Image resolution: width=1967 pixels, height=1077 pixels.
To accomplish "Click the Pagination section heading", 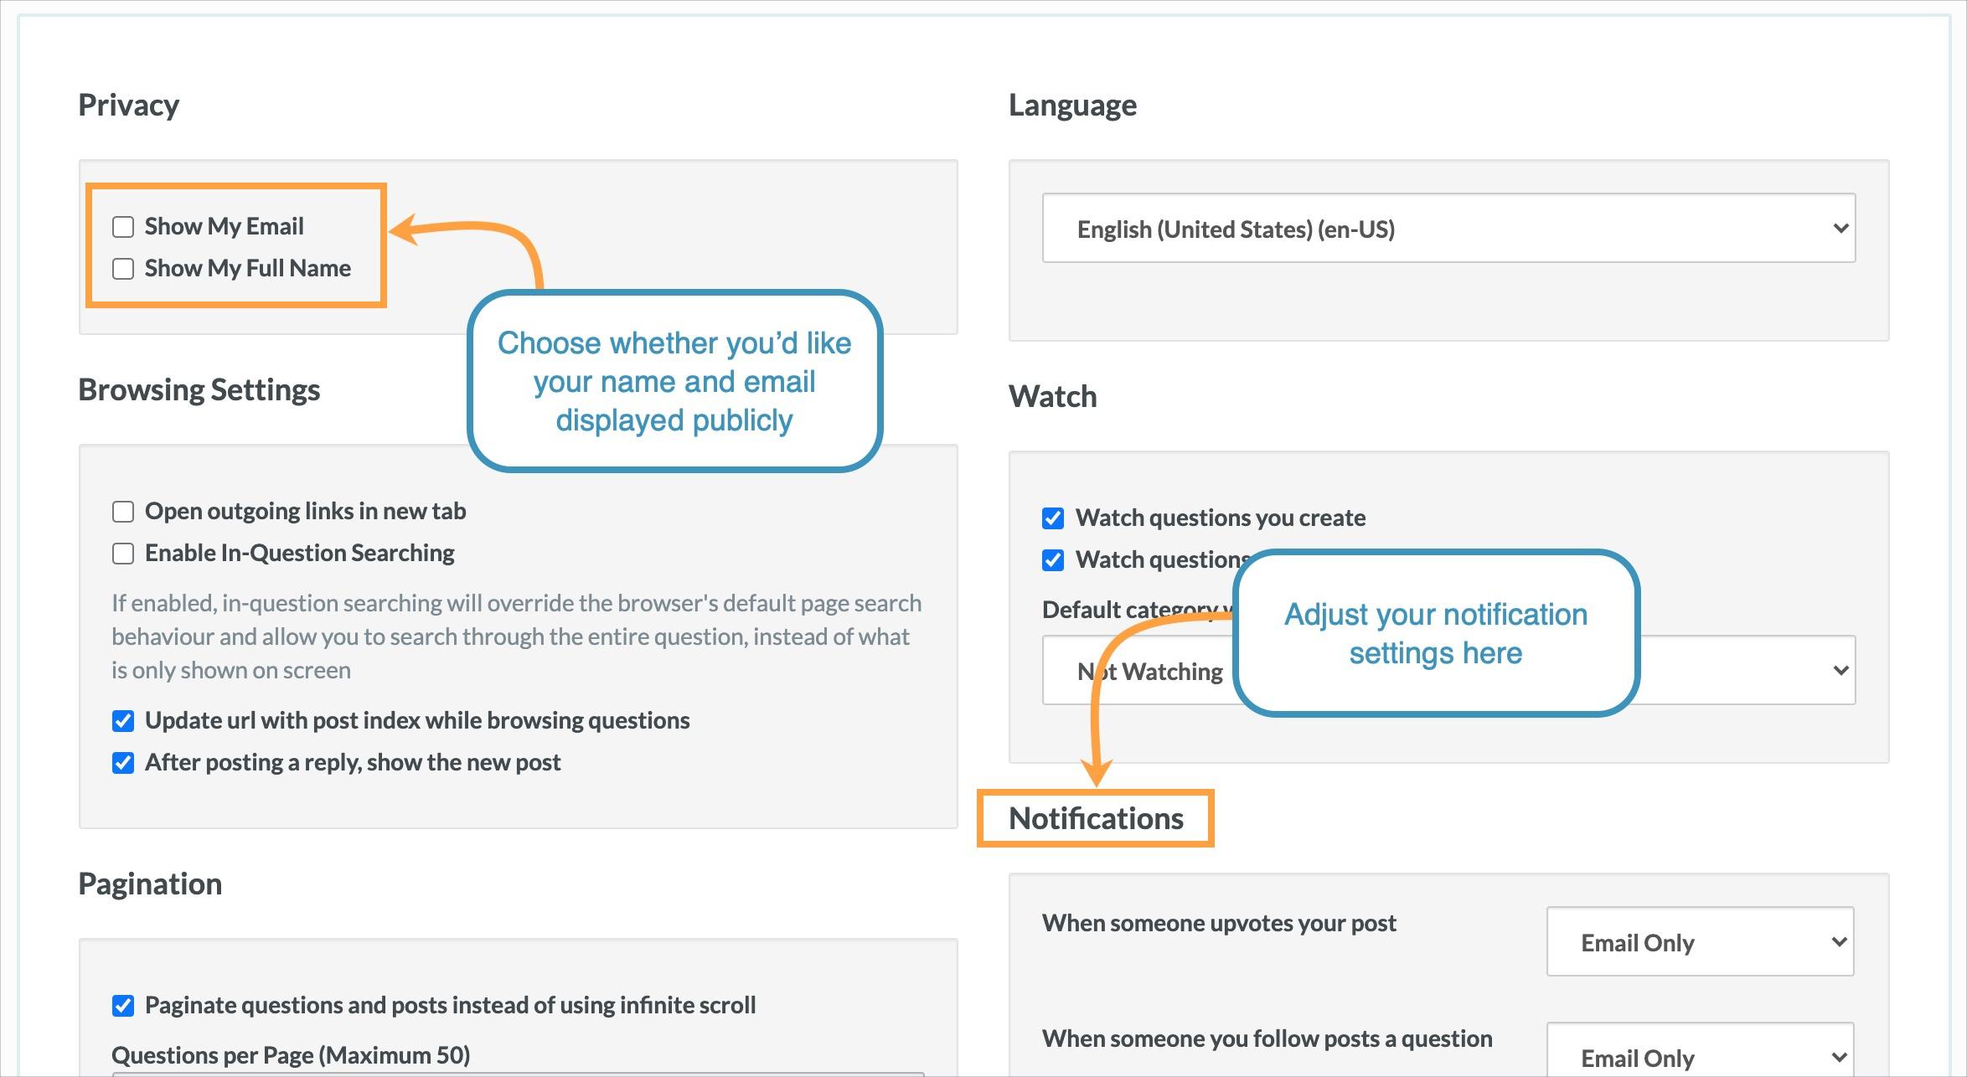I will pyautogui.click(x=150, y=884).
